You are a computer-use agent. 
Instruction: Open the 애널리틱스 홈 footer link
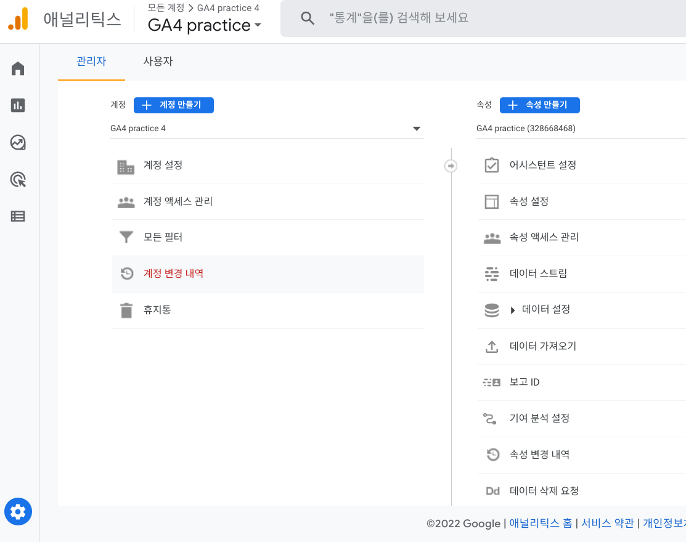pos(541,523)
